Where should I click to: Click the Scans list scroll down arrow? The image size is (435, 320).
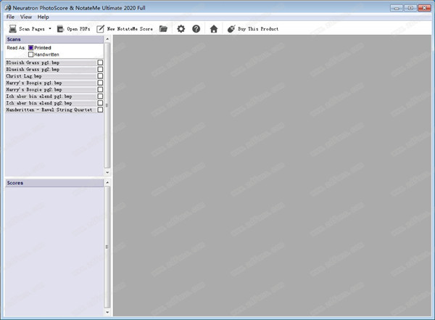107,173
